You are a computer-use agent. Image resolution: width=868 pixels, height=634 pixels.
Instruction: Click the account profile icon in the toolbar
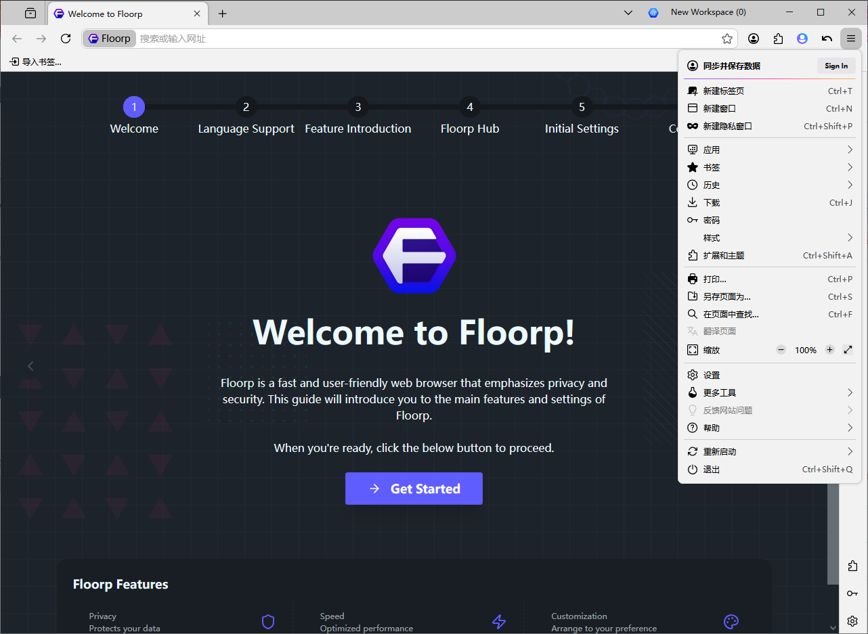point(754,39)
